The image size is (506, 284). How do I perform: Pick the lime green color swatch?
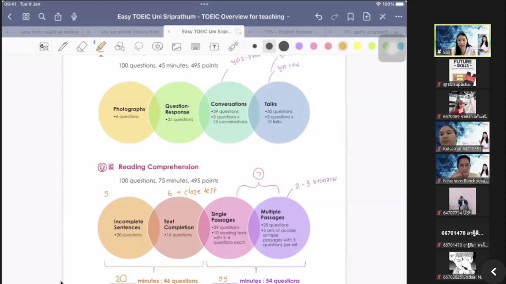372,46
